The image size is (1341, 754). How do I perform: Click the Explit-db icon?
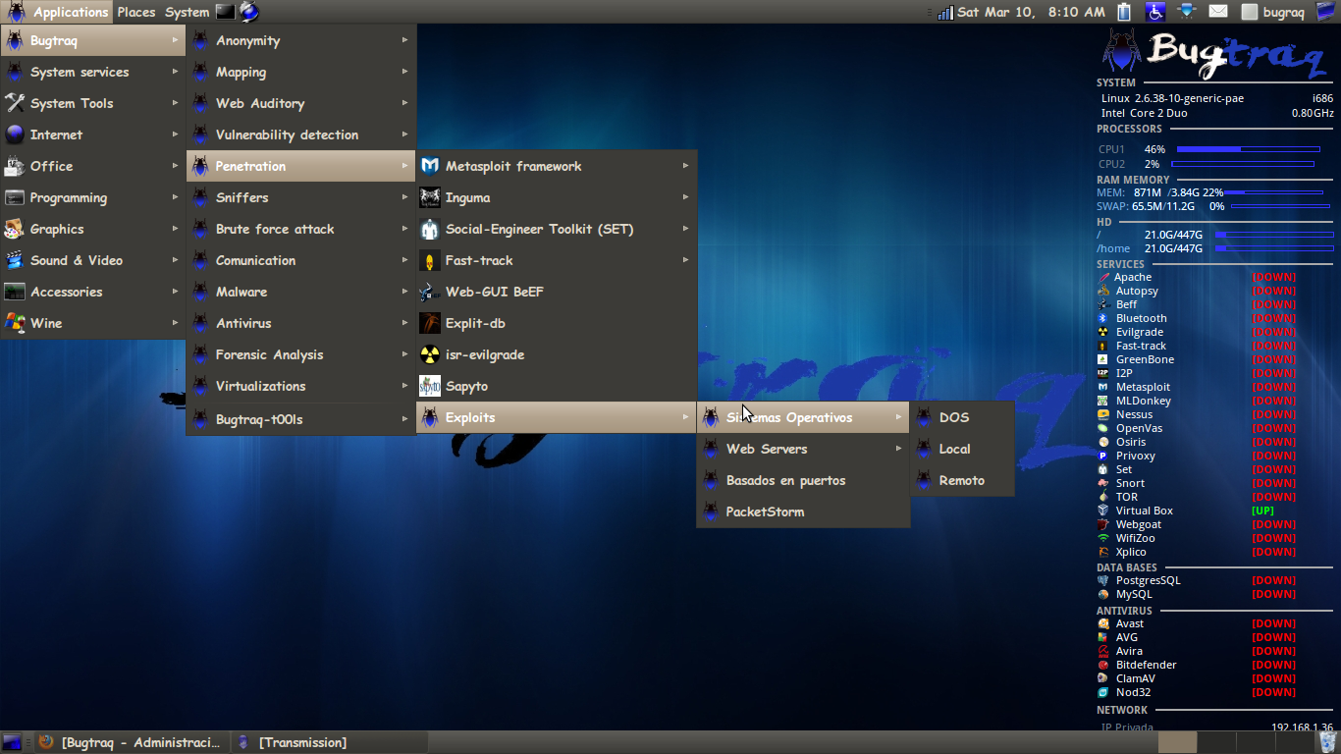point(430,323)
